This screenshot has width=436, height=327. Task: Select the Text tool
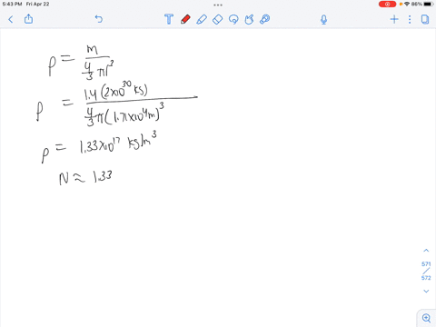click(169, 19)
